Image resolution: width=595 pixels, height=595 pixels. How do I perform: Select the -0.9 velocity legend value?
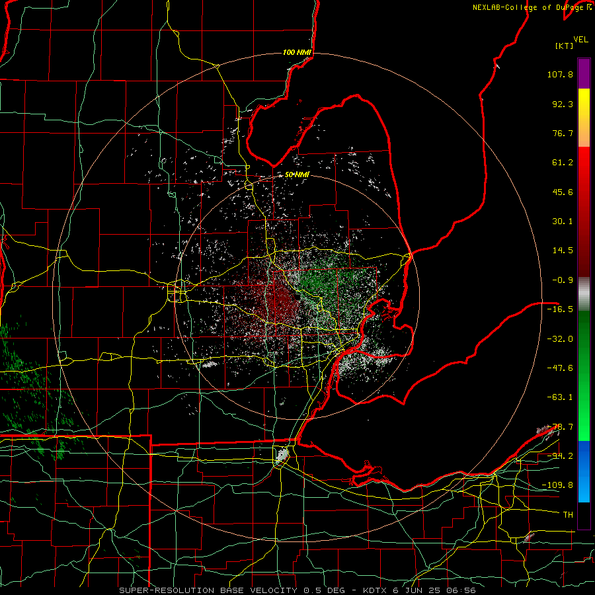[x=563, y=280]
